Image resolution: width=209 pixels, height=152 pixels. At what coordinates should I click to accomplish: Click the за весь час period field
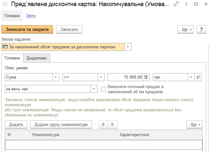(48, 89)
